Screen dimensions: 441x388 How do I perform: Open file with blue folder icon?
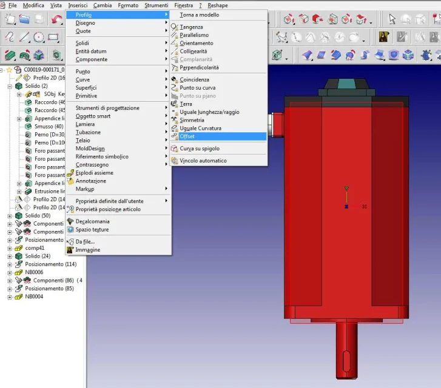pyautogui.click(x=24, y=19)
